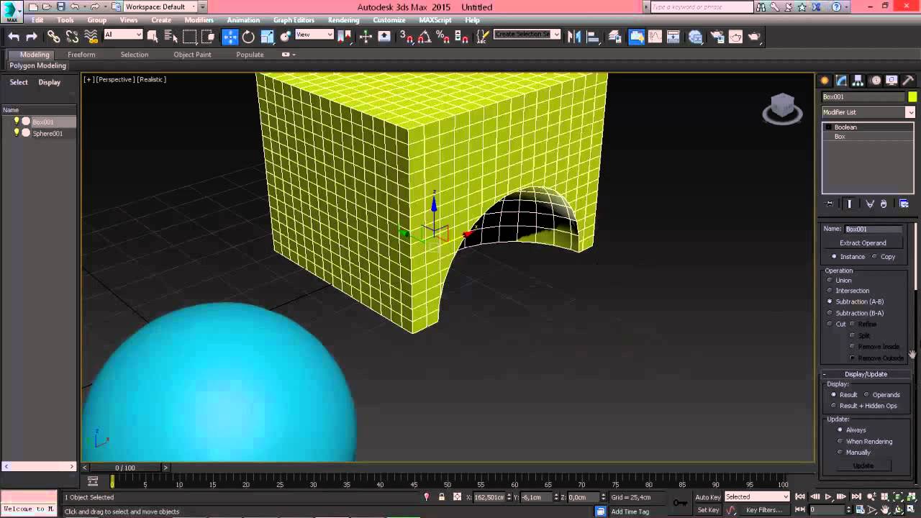Open the selection filter All dropdown

click(123, 35)
